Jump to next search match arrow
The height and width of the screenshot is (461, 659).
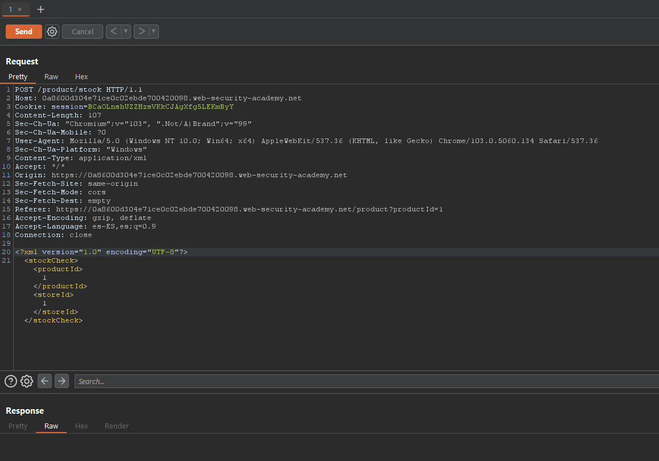(x=62, y=381)
